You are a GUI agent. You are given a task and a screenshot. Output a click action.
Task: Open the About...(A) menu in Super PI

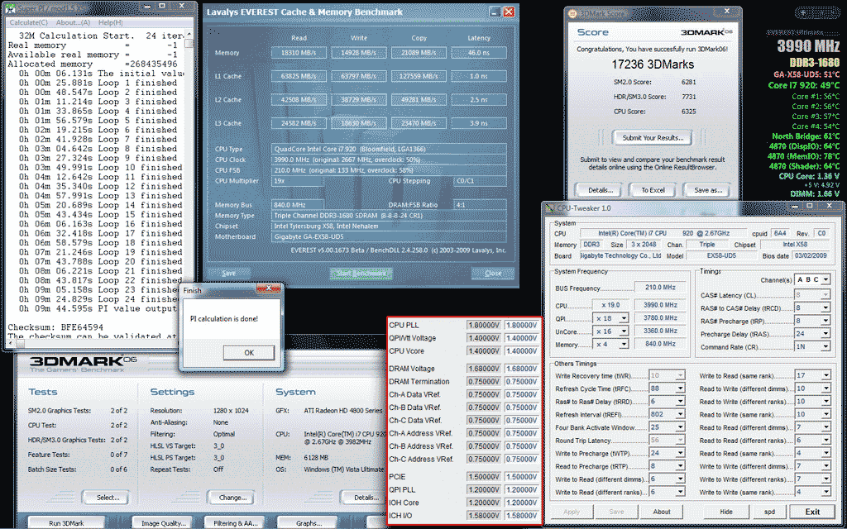click(x=73, y=22)
